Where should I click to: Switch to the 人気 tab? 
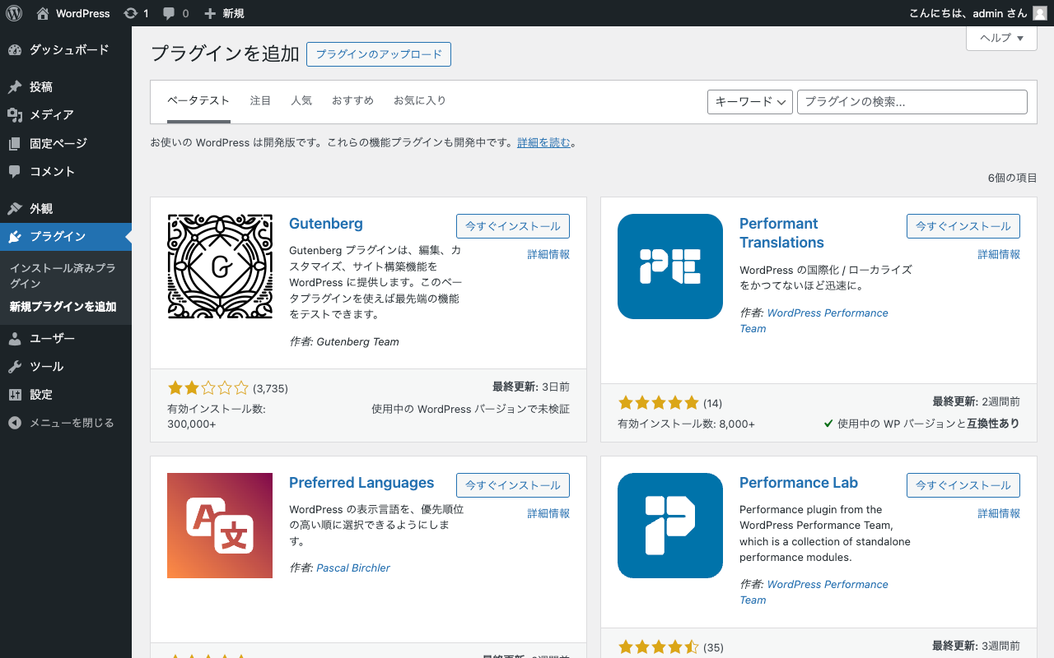click(301, 100)
